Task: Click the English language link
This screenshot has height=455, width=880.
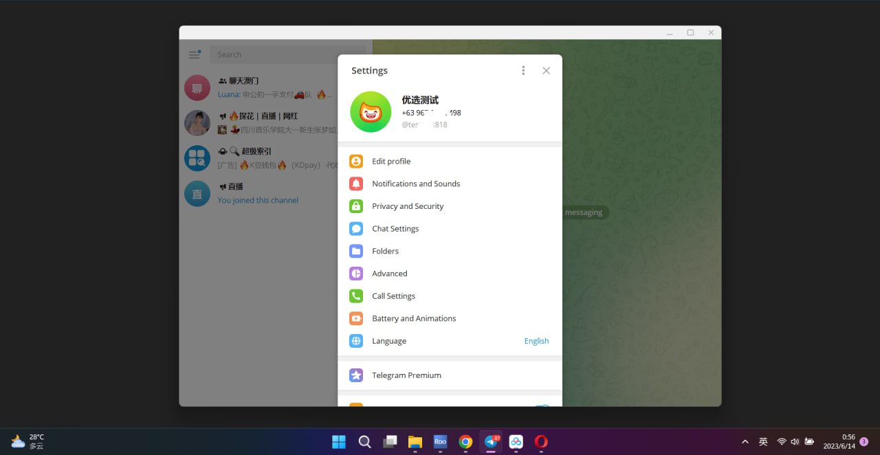Action: [536, 341]
